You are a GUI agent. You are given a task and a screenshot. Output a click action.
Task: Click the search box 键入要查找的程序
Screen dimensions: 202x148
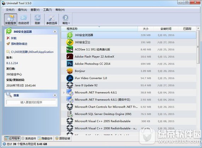point(31,102)
